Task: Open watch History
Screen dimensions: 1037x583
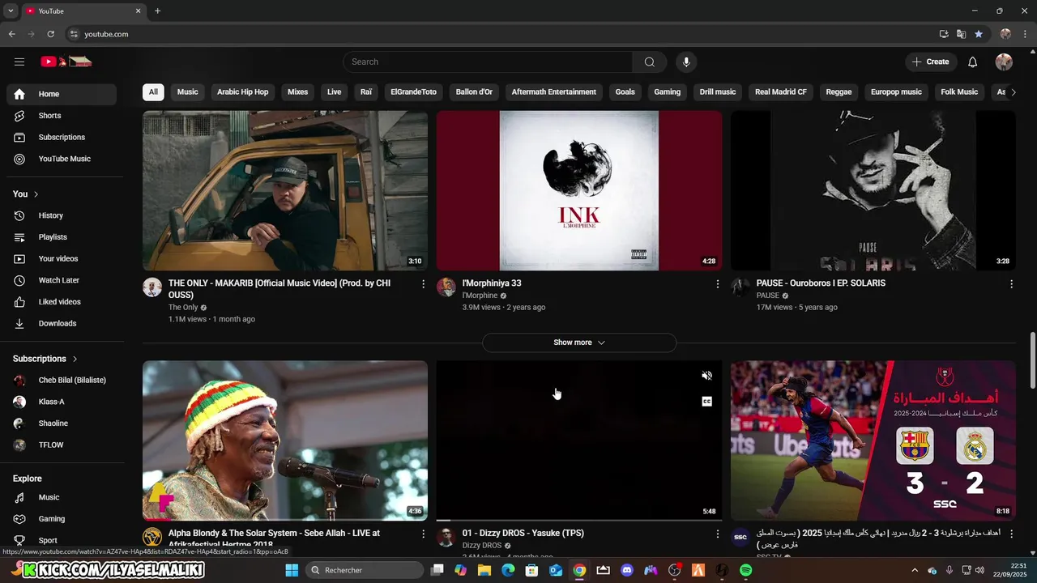Action: (62, 215)
